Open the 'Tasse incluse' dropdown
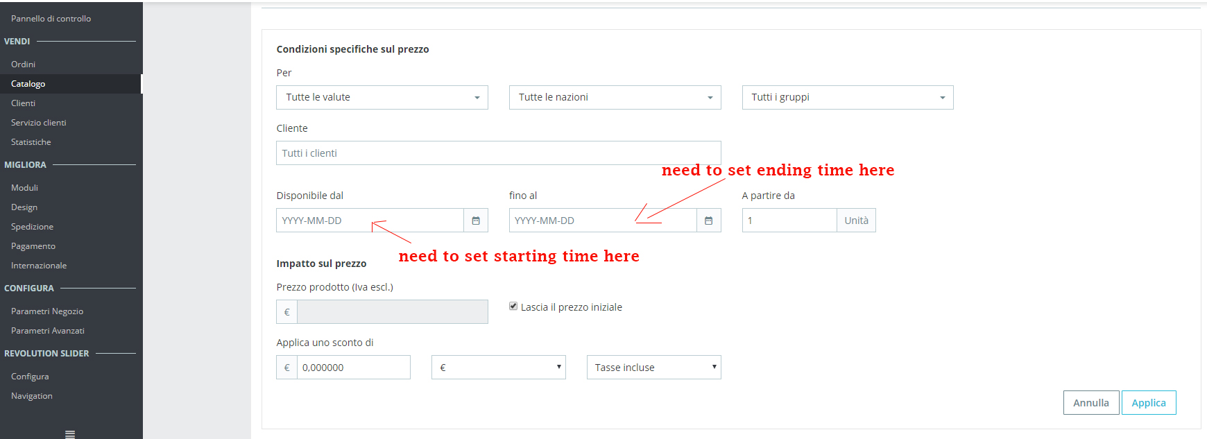The height and width of the screenshot is (439, 1207). pos(653,368)
